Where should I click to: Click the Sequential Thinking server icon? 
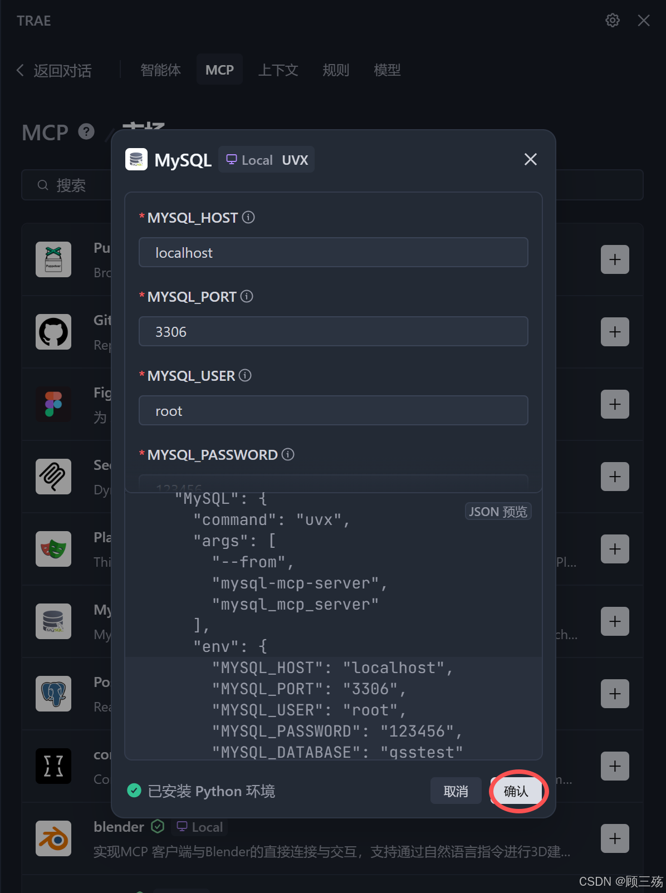[53, 477]
